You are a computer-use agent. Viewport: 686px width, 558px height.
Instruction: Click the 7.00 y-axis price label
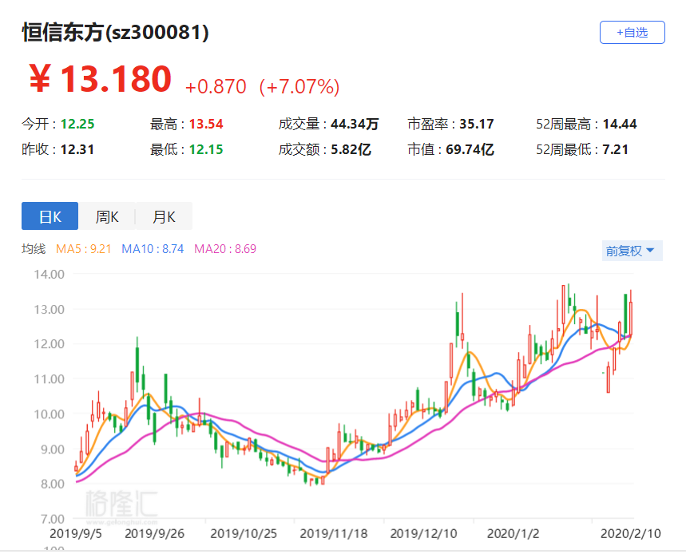[53, 519]
